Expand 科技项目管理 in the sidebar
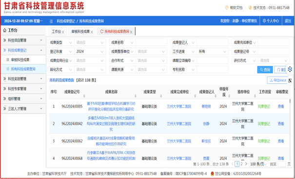 pos(23,40)
